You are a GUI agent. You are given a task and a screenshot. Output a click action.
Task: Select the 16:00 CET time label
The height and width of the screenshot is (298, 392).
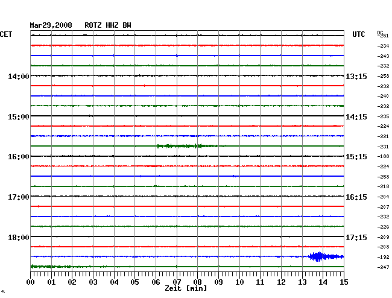(19, 157)
